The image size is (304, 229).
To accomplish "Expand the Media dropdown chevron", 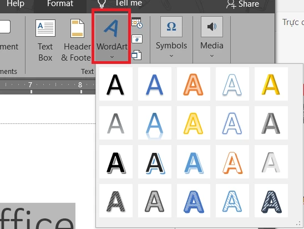I will [x=212, y=56].
